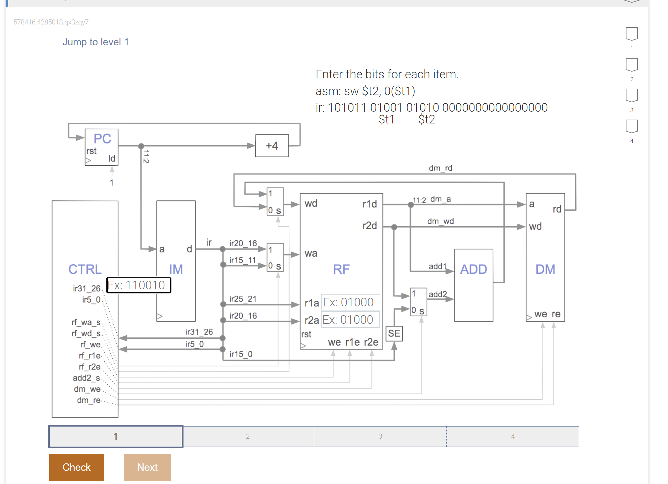Select step 2 in progress bar
Screen dimensions: 668x484
248,436
